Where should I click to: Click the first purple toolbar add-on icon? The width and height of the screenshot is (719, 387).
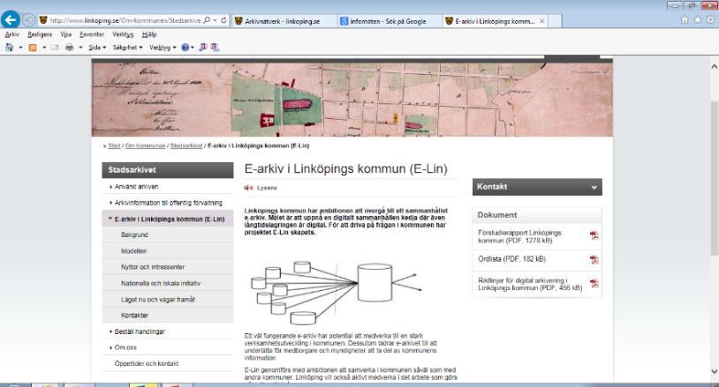(x=202, y=47)
